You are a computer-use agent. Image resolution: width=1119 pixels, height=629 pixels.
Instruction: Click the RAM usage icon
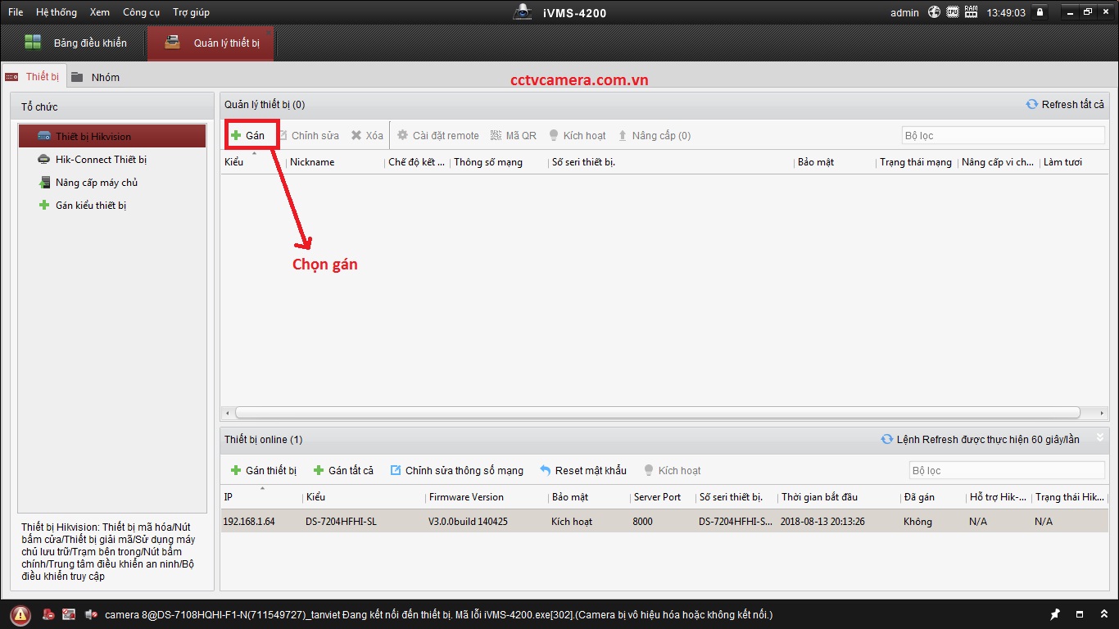972,12
